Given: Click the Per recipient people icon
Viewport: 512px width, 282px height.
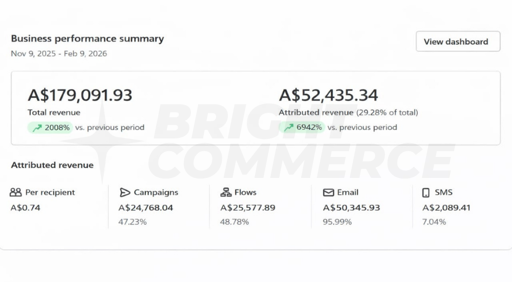Looking at the screenshot, I should point(15,192).
